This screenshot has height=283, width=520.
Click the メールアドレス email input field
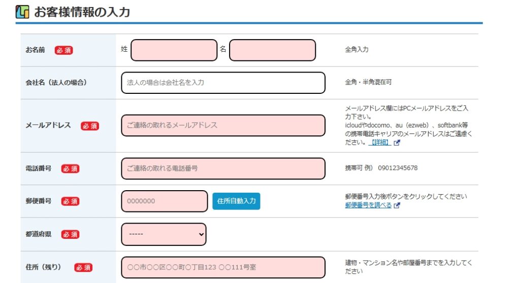223,125
